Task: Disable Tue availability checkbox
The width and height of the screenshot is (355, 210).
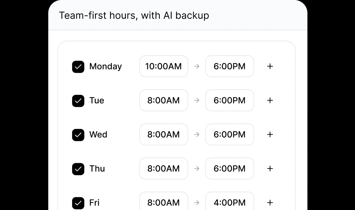Action: coord(78,101)
